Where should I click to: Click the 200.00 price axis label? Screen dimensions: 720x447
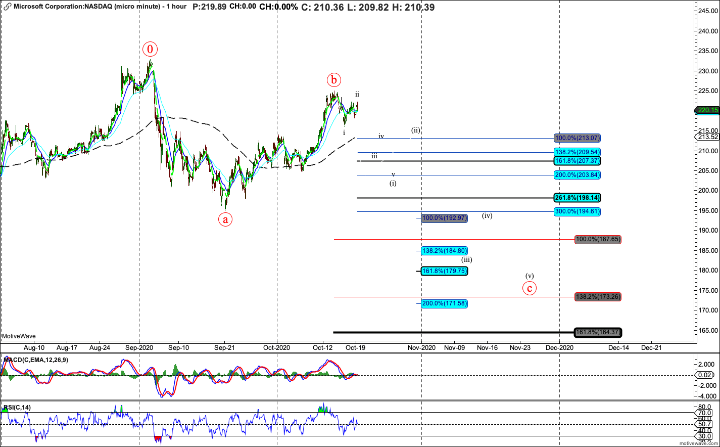pyautogui.click(x=708, y=191)
